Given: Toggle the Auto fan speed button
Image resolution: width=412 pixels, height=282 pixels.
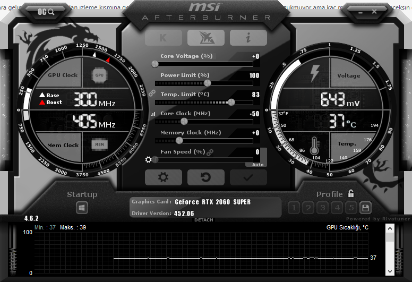Looking at the screenshot, I should click(257, 165).
